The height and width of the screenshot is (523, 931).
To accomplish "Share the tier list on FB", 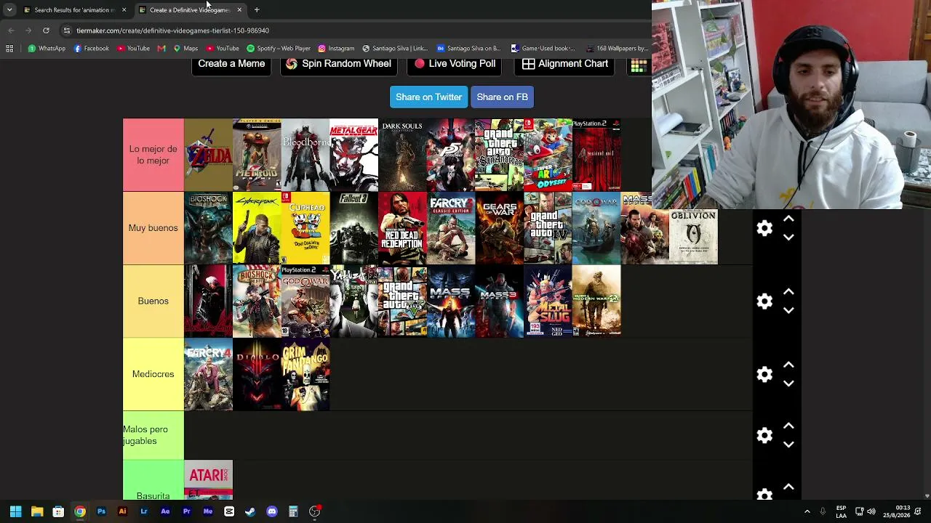I will (502, 97).
